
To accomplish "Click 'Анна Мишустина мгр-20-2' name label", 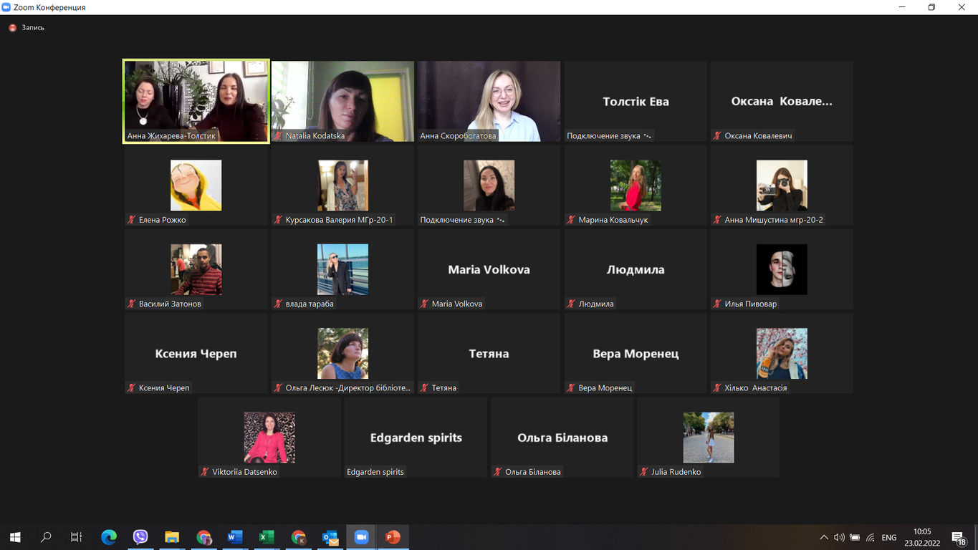I will (774, 220).
